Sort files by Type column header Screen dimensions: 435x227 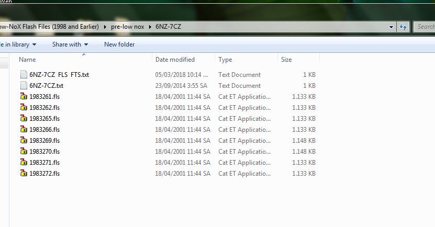pyautogui.click(x=225, y=60)
